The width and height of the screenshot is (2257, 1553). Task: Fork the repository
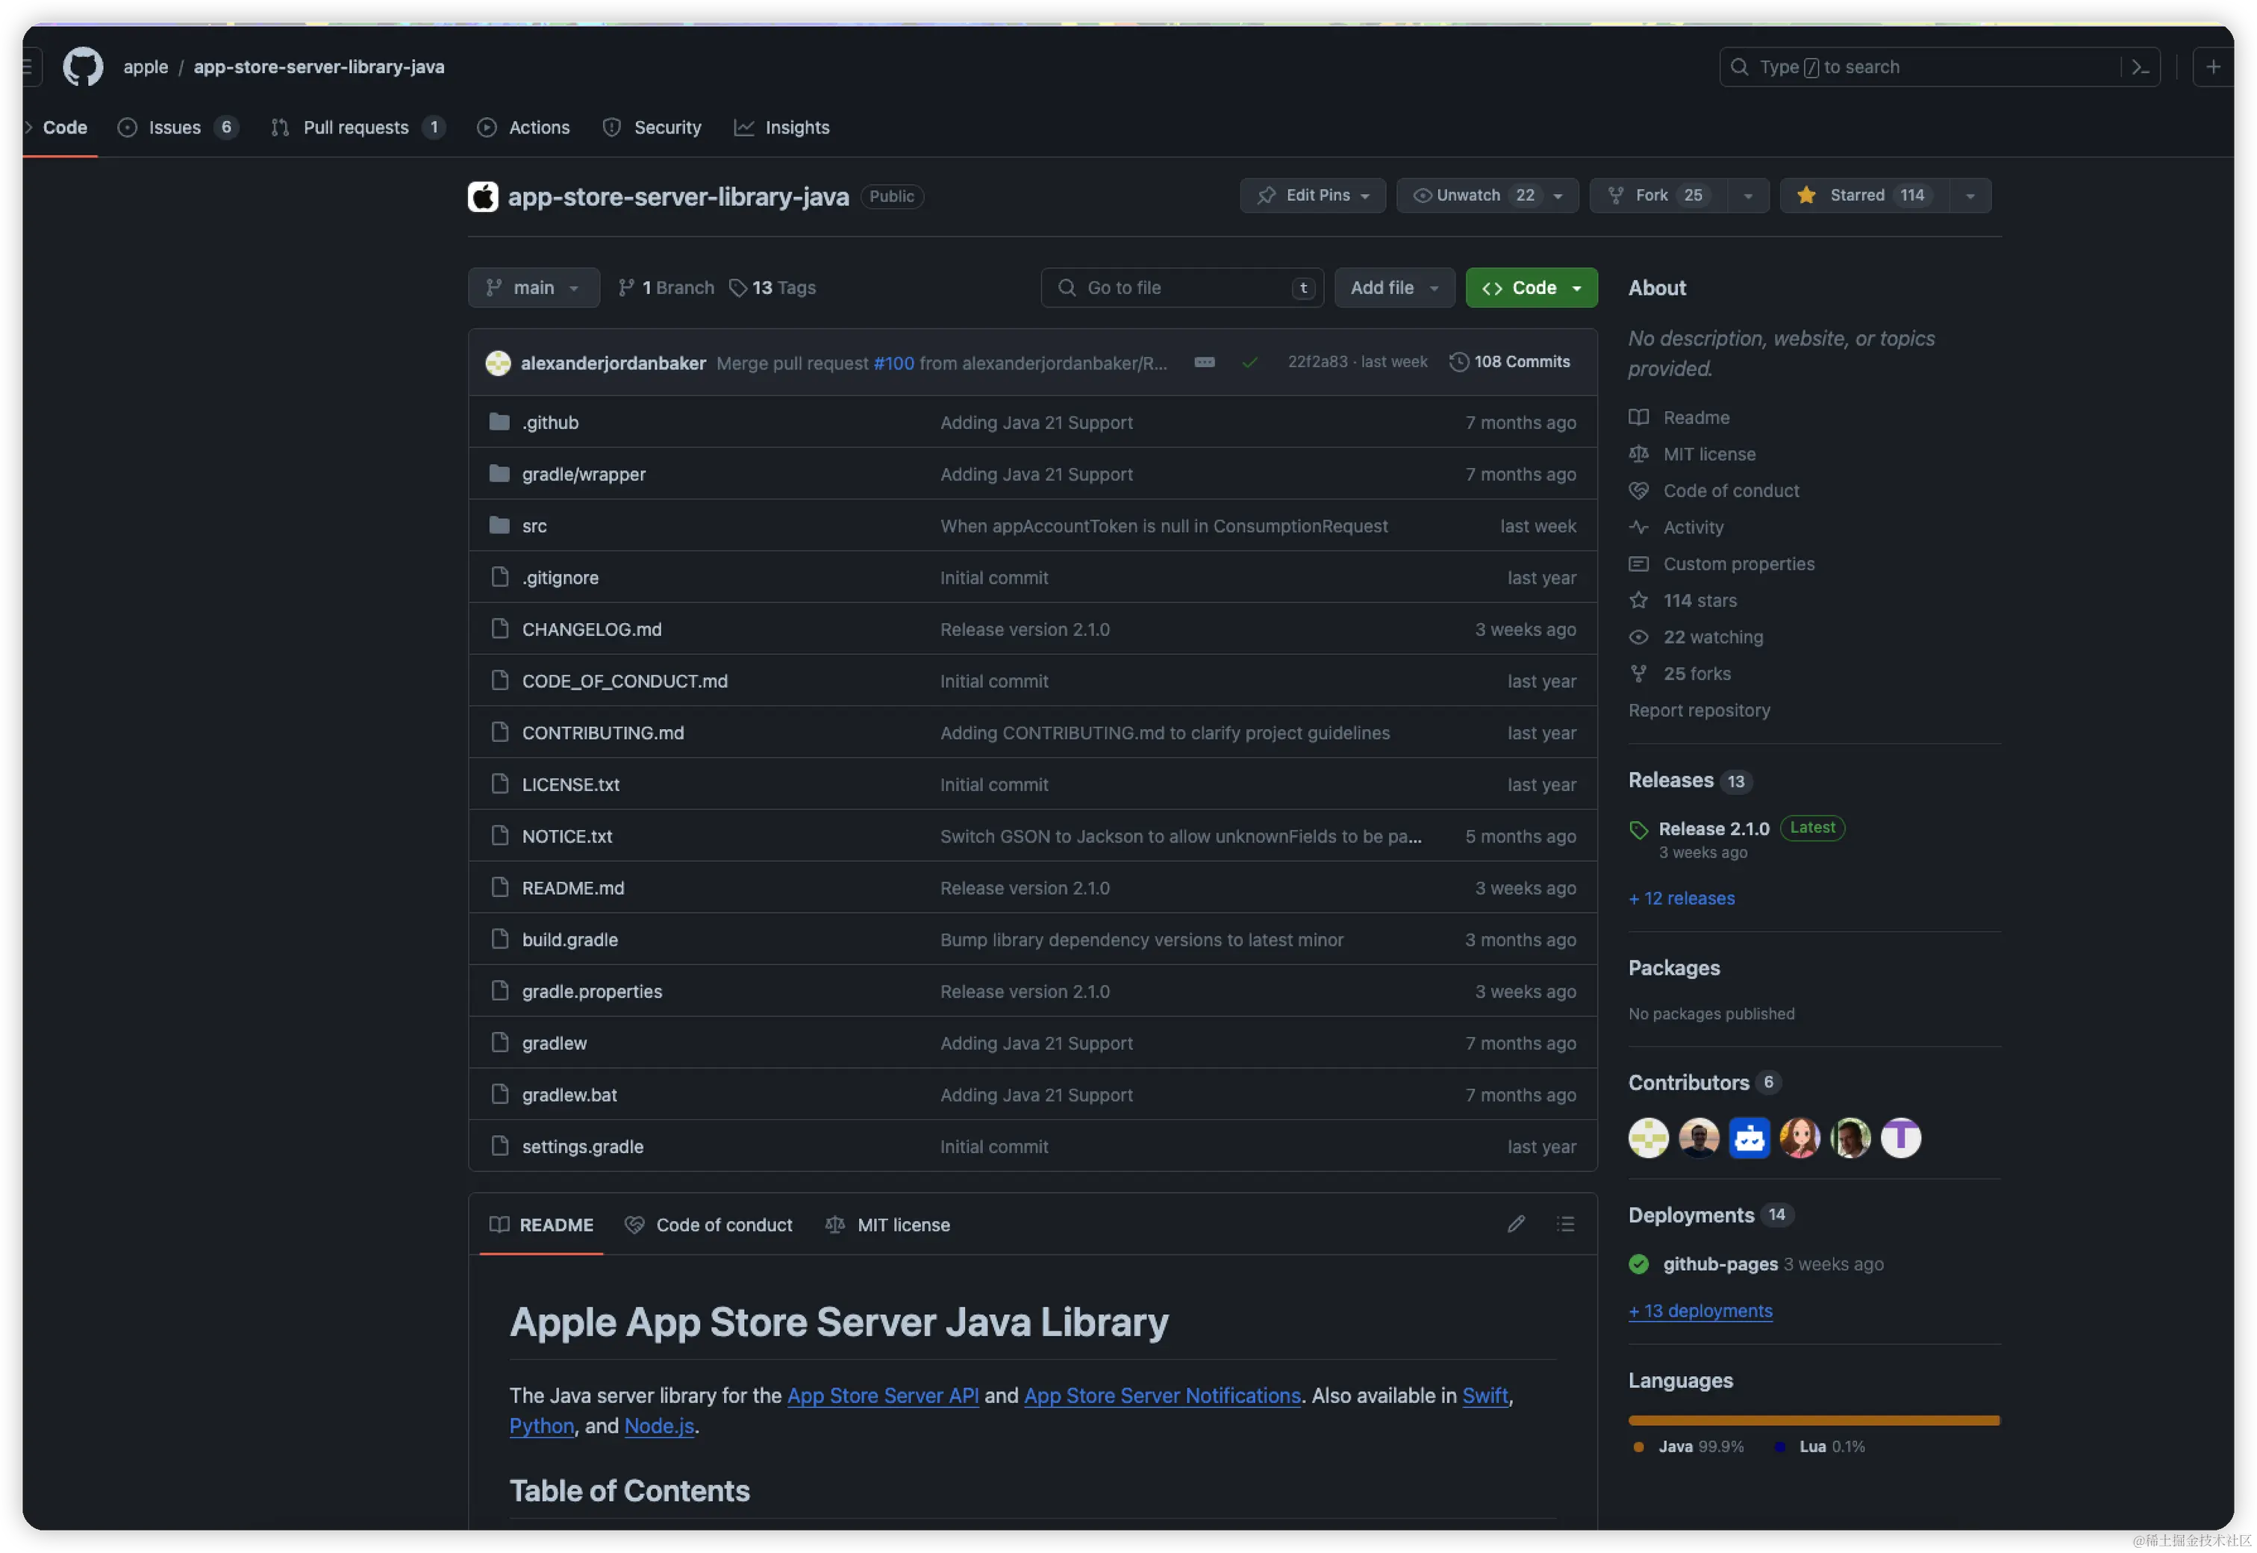(x=1658, y=196)
